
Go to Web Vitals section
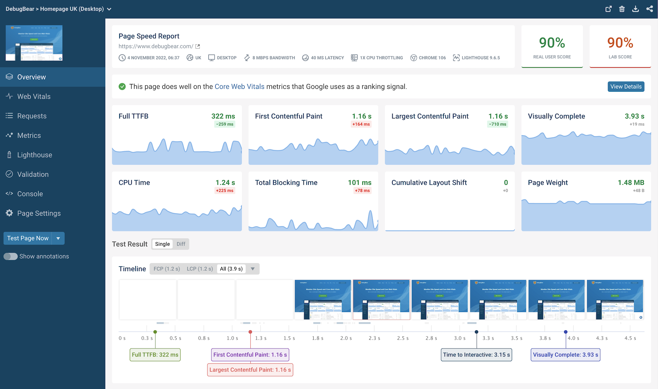pos(53,96)
